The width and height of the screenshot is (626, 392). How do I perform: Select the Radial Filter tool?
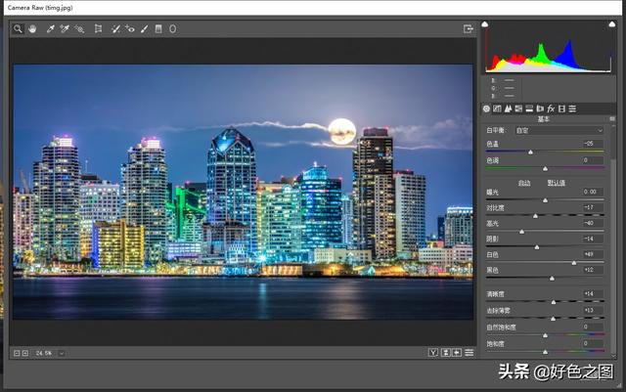[x=173, y=29]
